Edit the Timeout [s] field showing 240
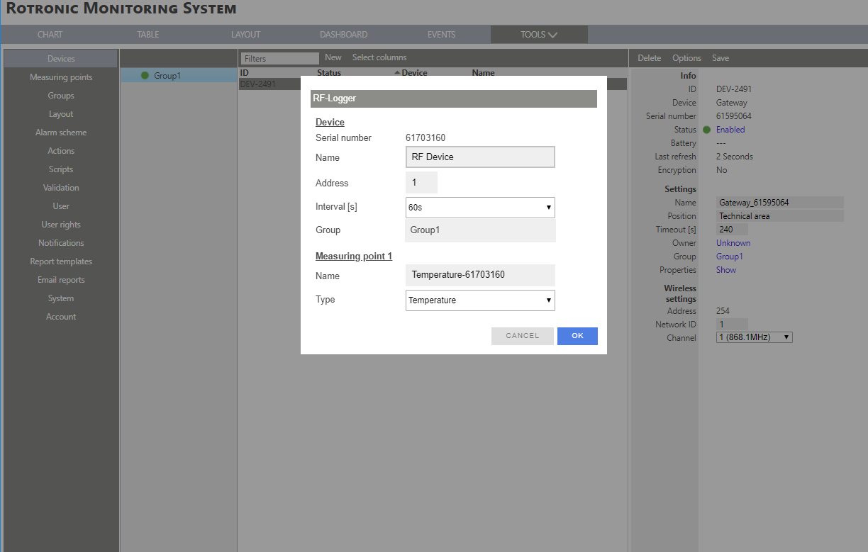The image size is (868, 552). (732, 230)
